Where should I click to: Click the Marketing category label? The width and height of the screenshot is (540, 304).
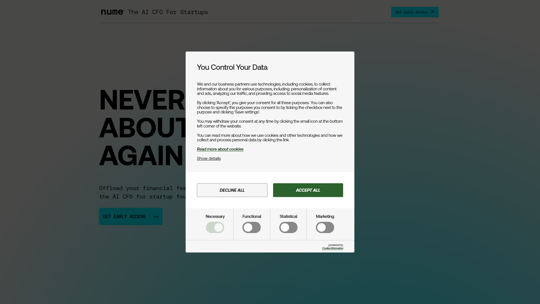click(325, 216)
